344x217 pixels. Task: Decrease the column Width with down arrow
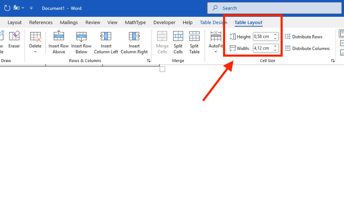click(276, 50)
